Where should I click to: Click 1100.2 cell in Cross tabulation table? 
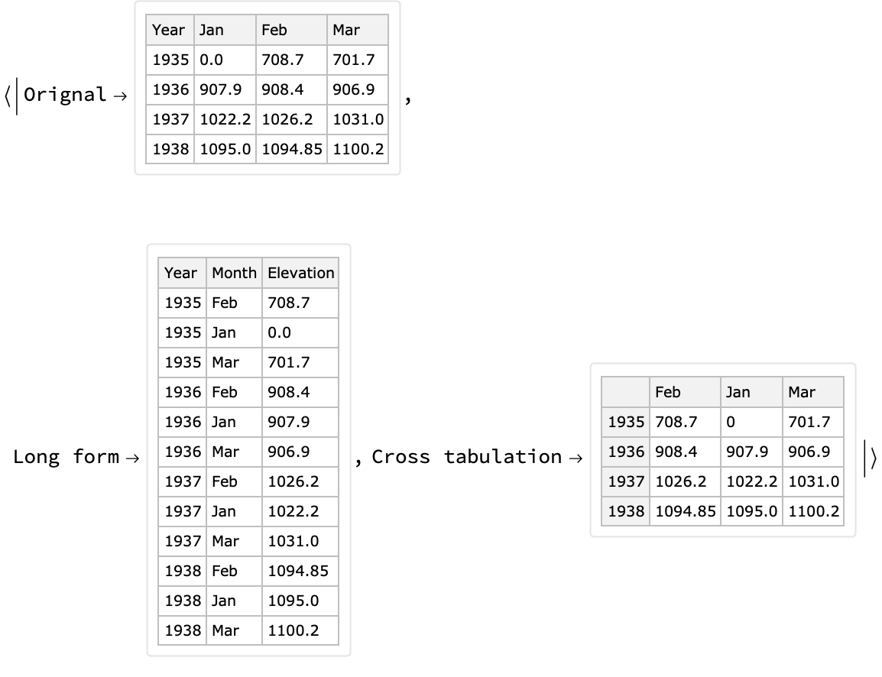pos(813,511)
